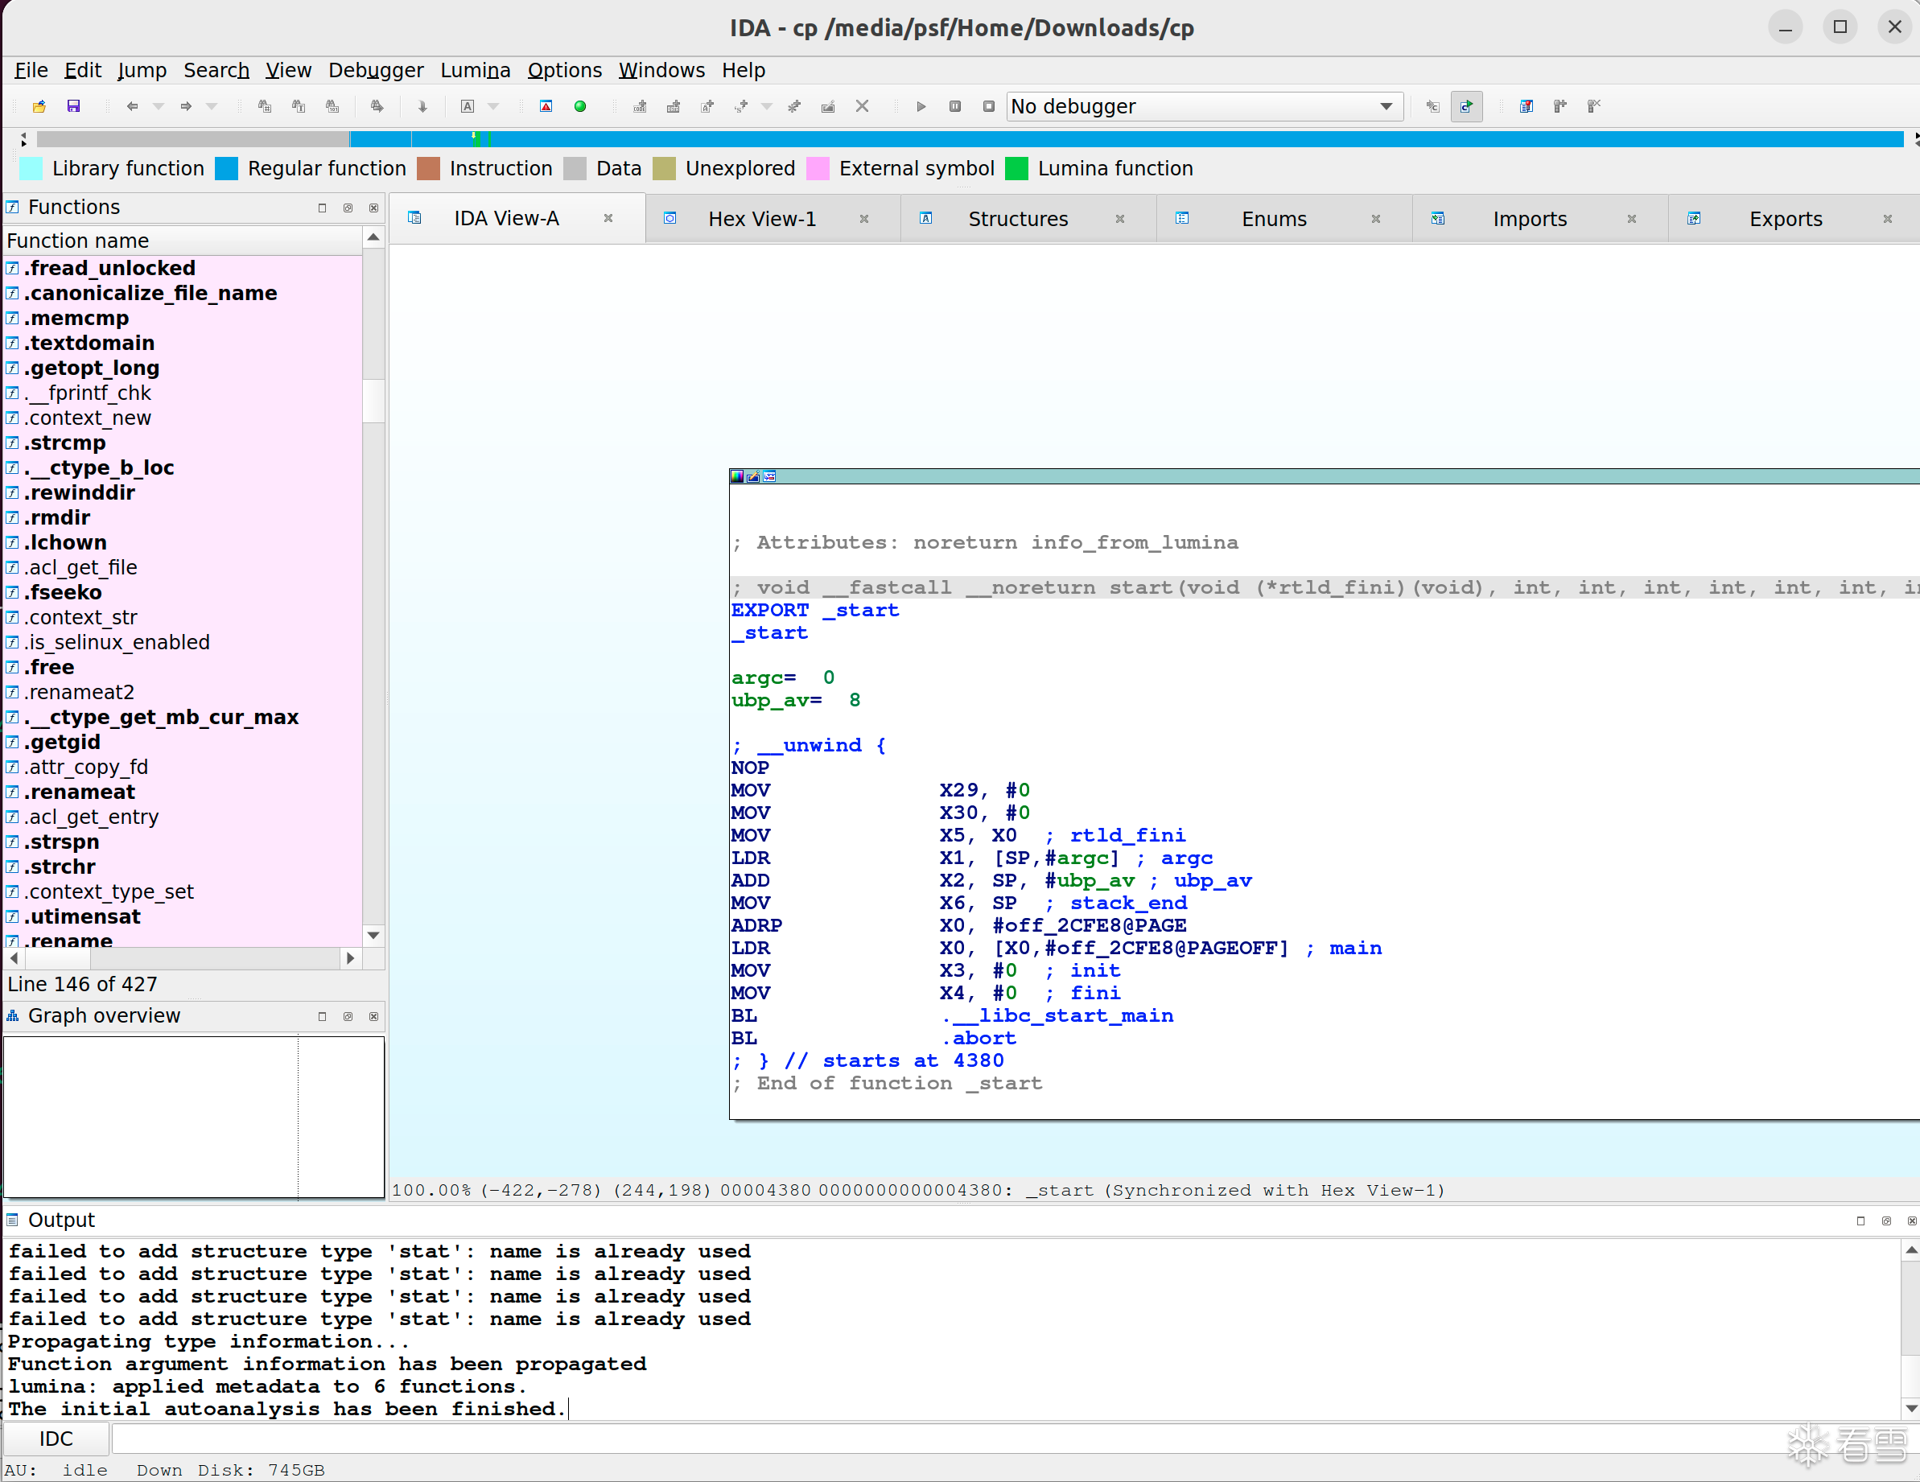This screenshot has width=1920, height=1482.
Task: Click the save database floppy icon
Action: 73,106
